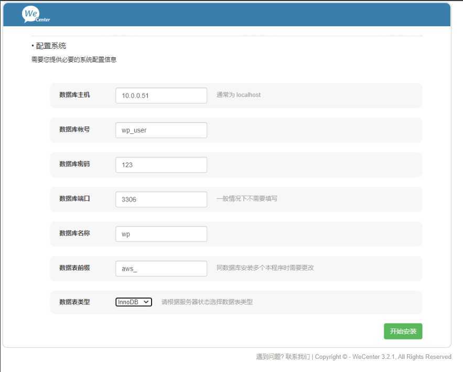Select the '数据库主机' label
This screenshot has width=463, height=372.
[74, 95]
